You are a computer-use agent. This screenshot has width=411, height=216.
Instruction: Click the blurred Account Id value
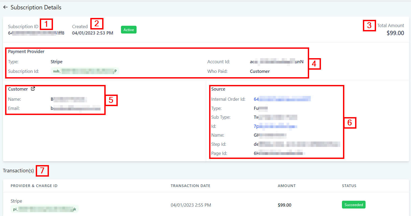[x=277, y=62]
